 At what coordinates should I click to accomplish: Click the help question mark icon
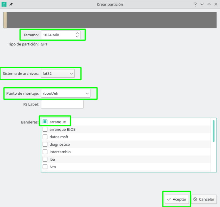(195, 4)
